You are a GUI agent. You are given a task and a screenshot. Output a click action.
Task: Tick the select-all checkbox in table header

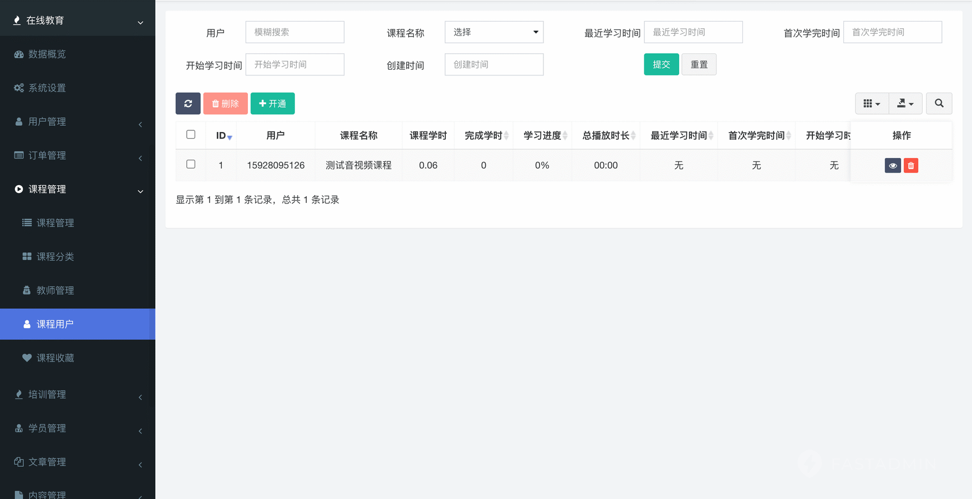(191, 135)
